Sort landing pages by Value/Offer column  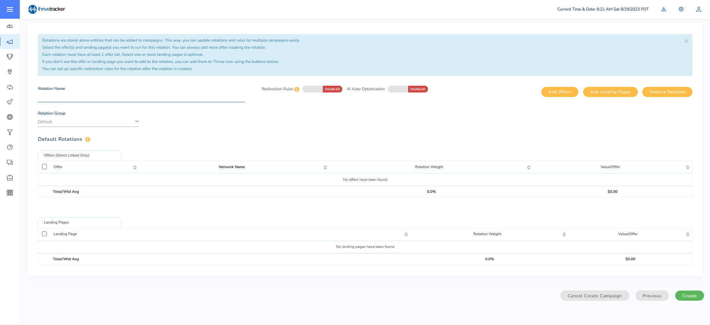pos(688,234)
